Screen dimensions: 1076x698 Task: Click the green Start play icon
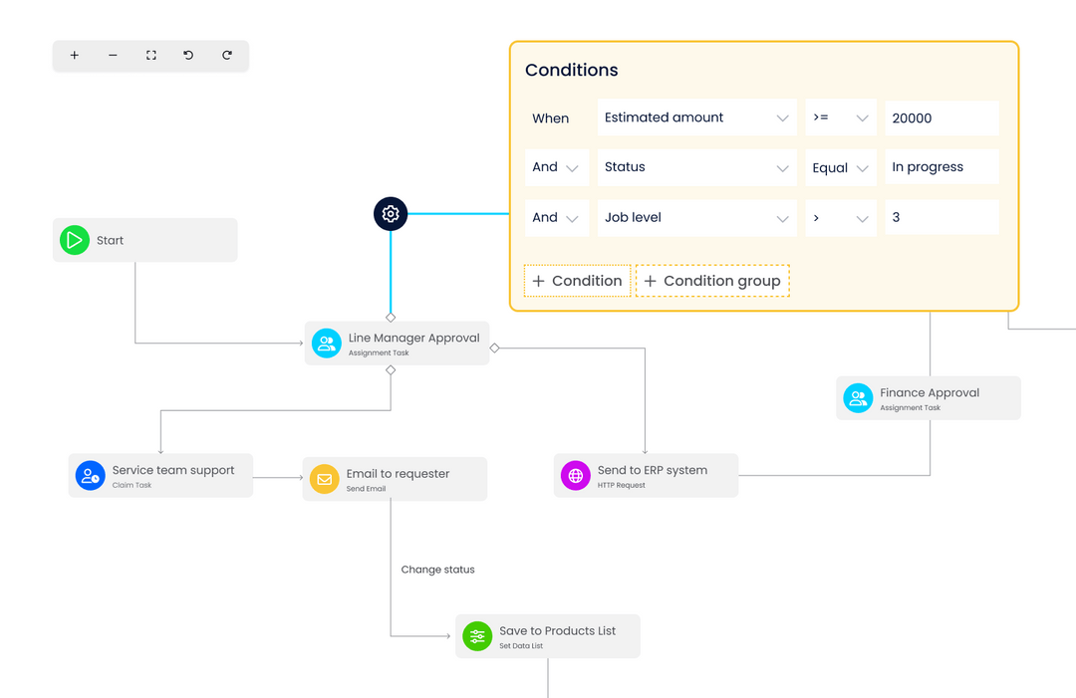click(x=74, y=240)
